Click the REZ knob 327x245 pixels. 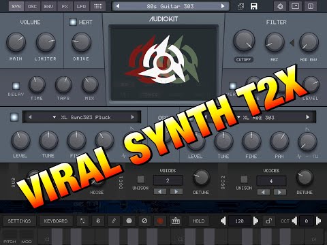(x=275, y=42)
